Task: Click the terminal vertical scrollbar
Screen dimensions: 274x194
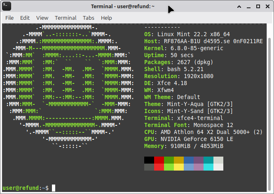Action: tap(269, 114)
